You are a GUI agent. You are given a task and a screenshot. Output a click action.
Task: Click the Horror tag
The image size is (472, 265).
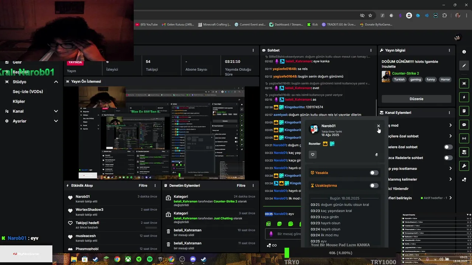point(445,79)
